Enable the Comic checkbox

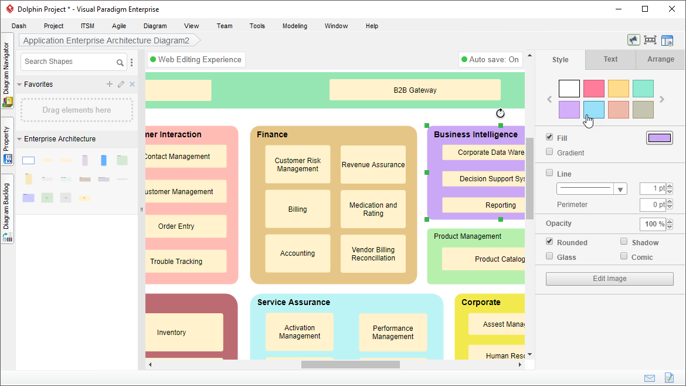click(x=624, y=256)
